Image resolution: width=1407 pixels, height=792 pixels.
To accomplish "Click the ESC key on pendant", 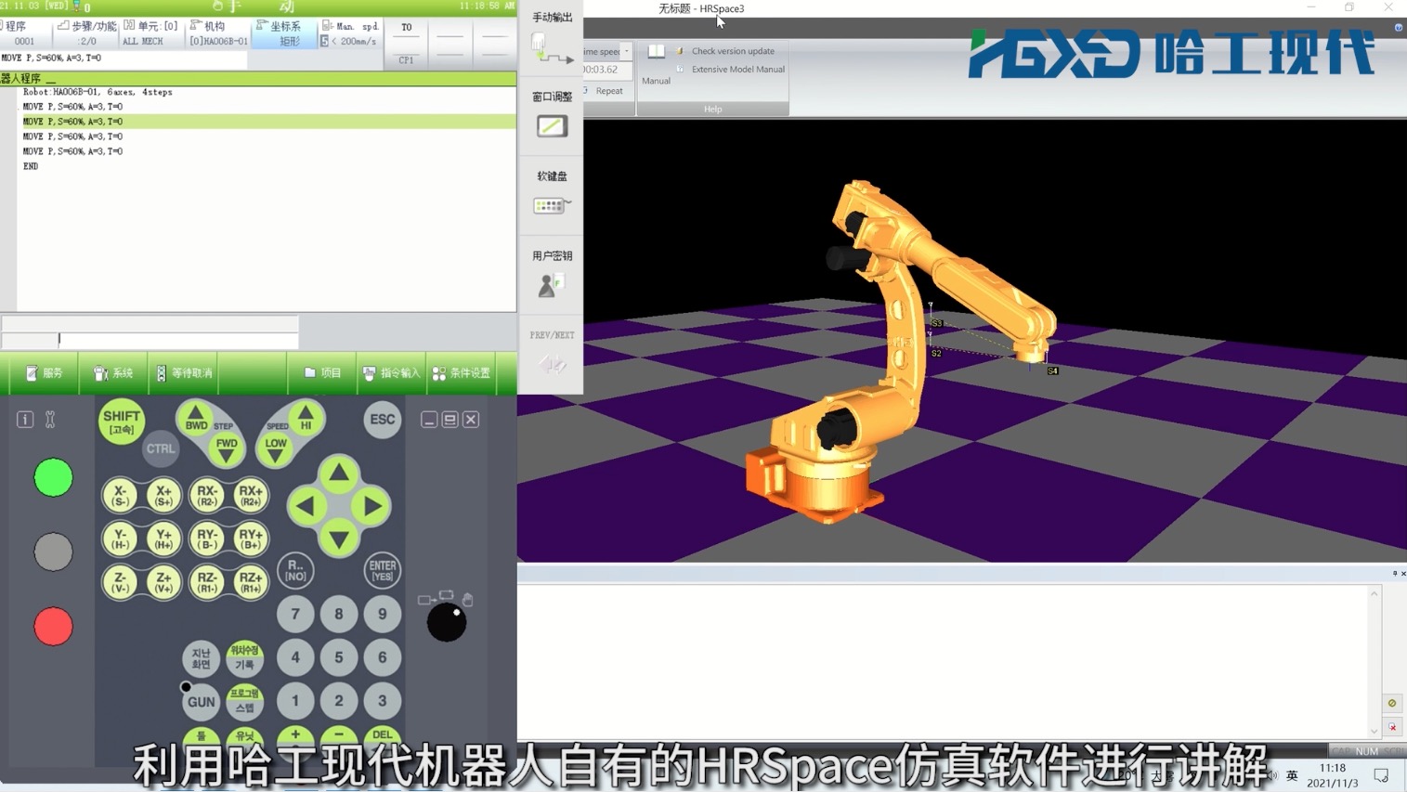I will click(x=382, y=420).
